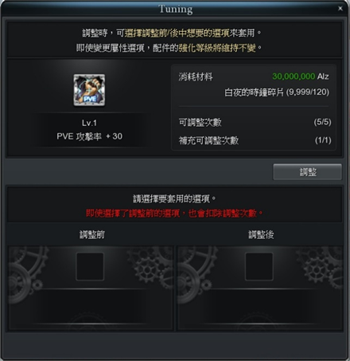
Task: Click the 30,000,000 Alz cost value
Action: (301, 77)
